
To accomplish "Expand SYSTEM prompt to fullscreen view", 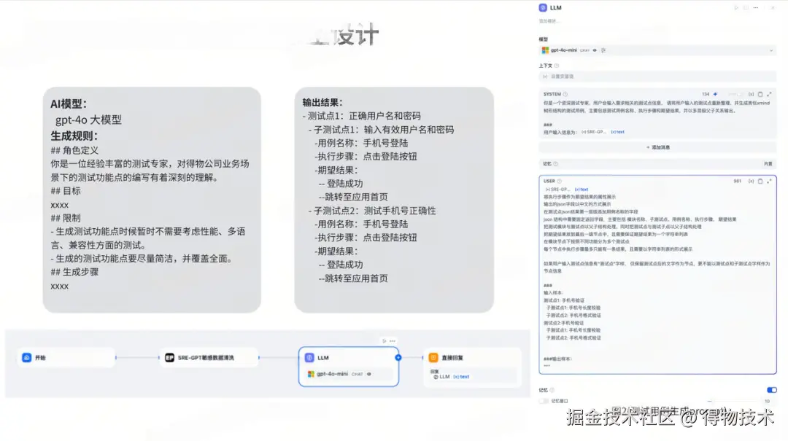I will point(768,94).
